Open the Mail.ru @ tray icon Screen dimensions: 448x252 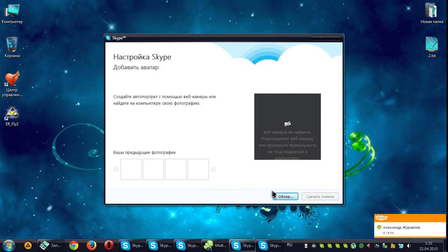click(361, 246)
